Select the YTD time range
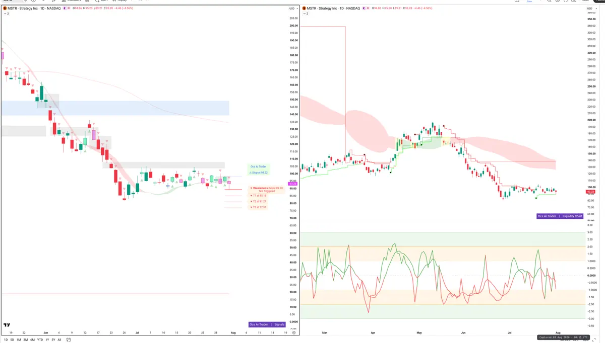The image size is (605, 343). click(40, 340)
